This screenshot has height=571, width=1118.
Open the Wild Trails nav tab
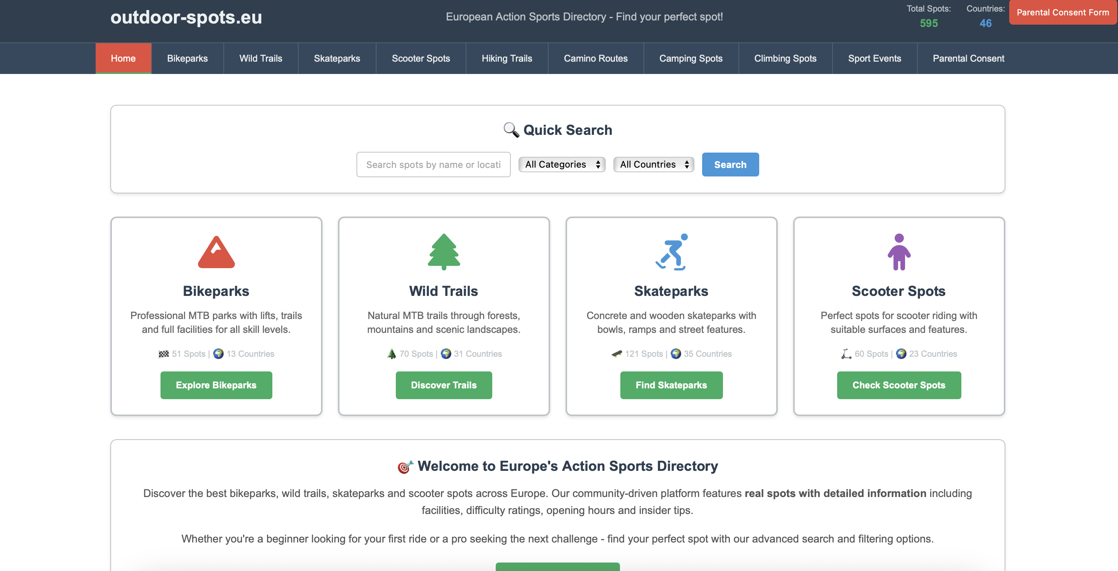point(260,59)
